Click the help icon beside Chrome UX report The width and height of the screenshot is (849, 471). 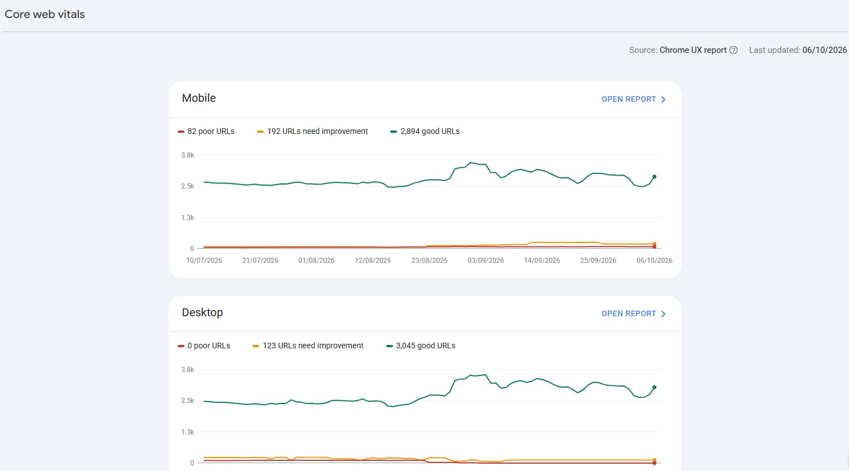733,50
